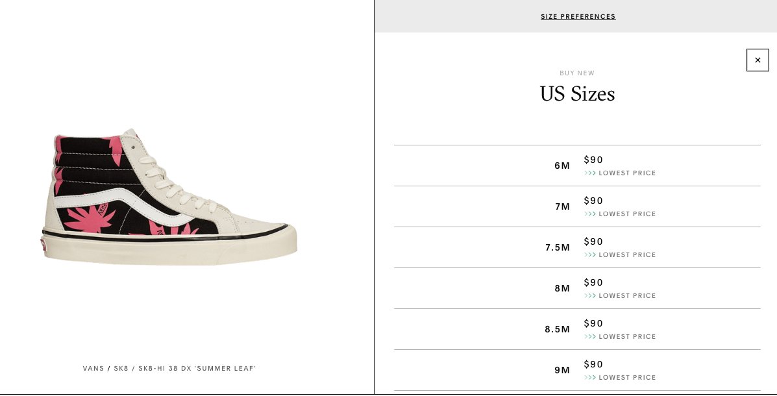
Task: Click the SK8-Hi 38 DX 'Summer Leaf' breadcrumb
Action: [x=197, y=368]
